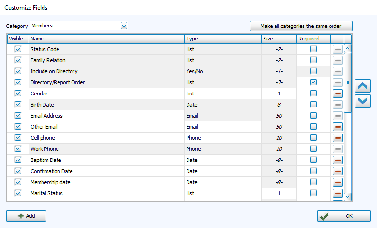
Task: Delete the Cell phone field using minus icon
Action: pos(338,138)
